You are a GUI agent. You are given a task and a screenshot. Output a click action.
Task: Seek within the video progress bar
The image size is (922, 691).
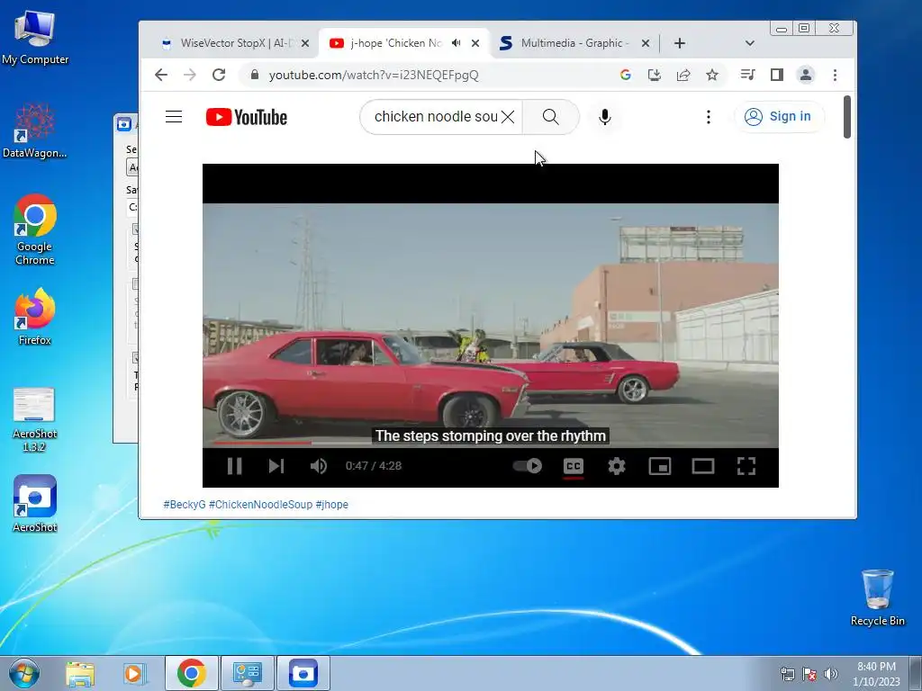click(x=491, y=443)
